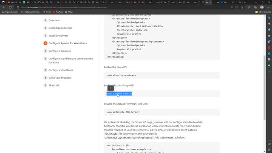Click the page vertical scrollbar thumb
This screenshot has width=272, height=153.
pos(264,88)
